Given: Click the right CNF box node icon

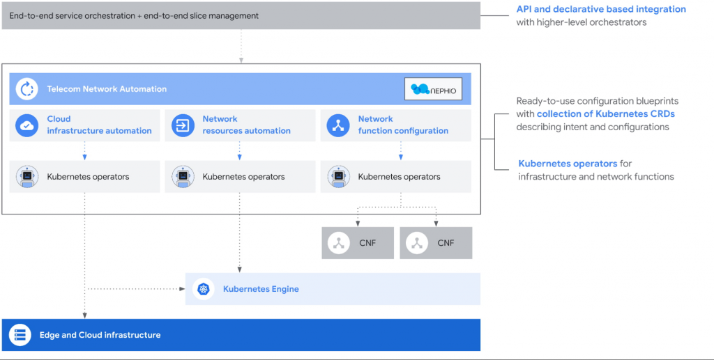Looking at the screenshot, I should pyautogui.click(x=417, y=243).
